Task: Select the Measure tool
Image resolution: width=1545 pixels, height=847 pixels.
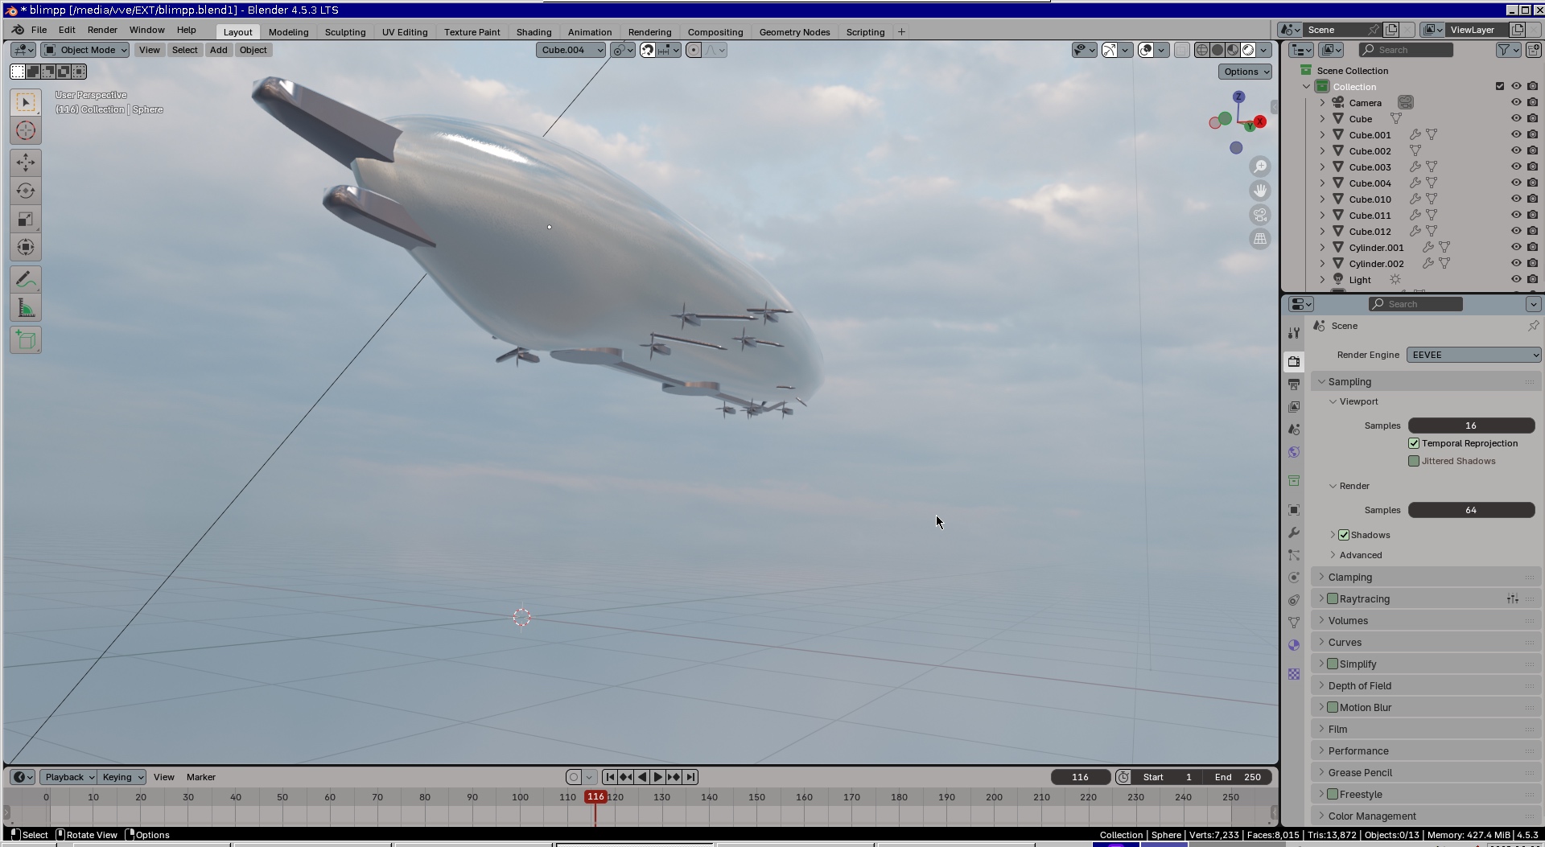Action: pos(26,308)
